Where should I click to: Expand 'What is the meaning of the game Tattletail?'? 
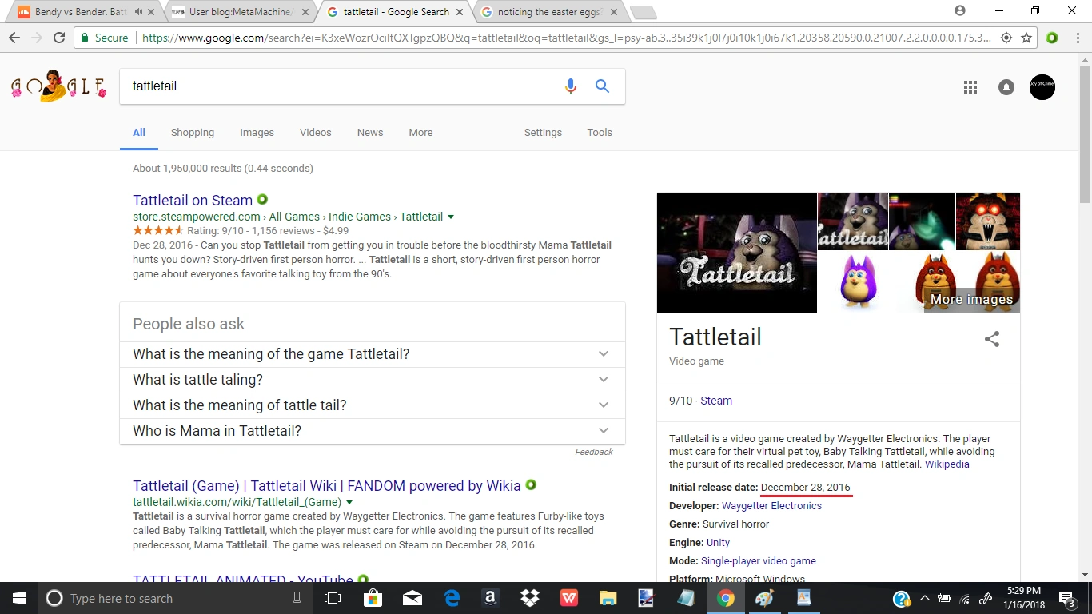373,354
